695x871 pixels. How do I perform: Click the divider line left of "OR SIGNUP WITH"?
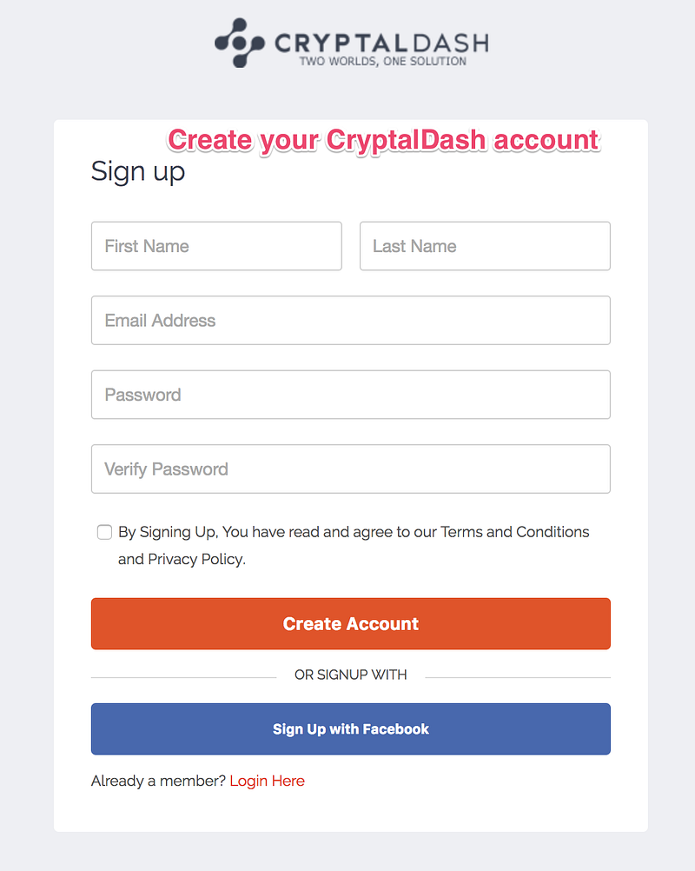(182, 677)
